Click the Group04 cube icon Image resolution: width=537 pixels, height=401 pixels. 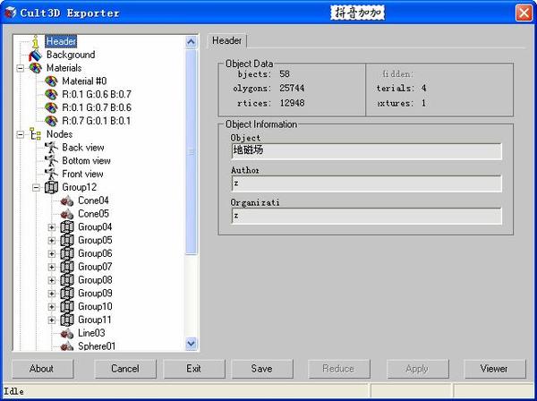click(67, 227)
